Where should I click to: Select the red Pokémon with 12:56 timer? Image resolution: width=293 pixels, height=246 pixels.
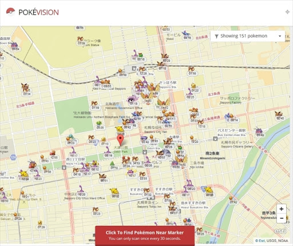pyautogui.click(x=53, y=155)
